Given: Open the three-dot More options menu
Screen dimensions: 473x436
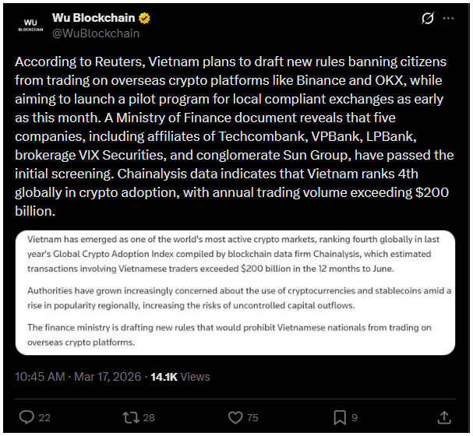Looking at the screenshot, I should click(449, 18).
